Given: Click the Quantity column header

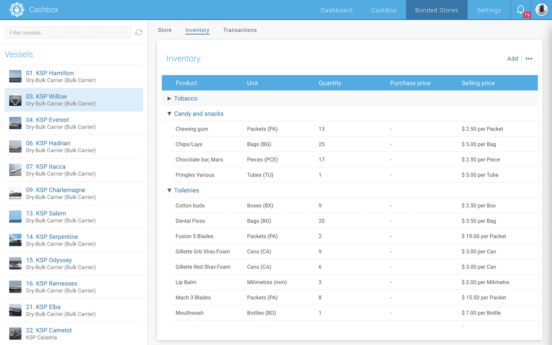Looking at the screenshot, I should pyautogui.click(x=329, y=83).
